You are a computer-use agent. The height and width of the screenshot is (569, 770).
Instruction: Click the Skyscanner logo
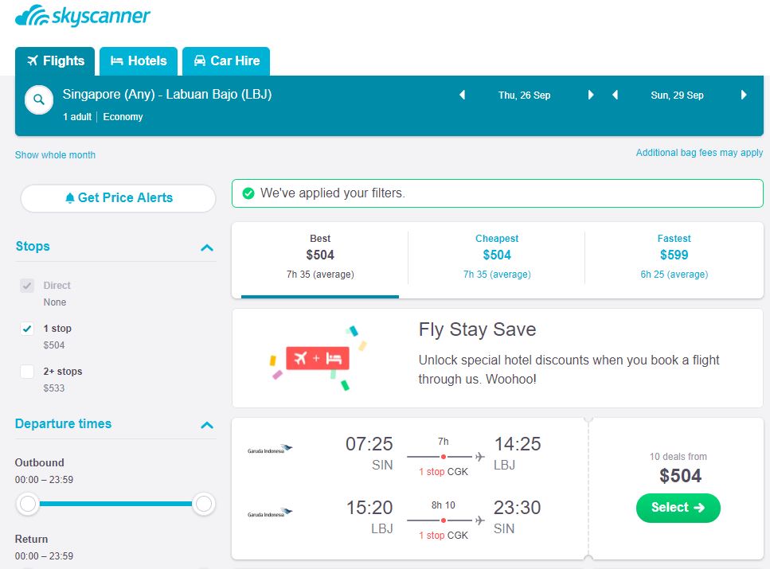click(x=82, y=17)
